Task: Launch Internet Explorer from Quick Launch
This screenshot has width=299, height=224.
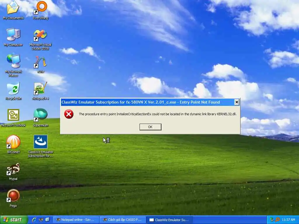Action: [x=34, y=220]
